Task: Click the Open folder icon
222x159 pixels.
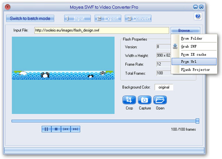Action: 160,100
